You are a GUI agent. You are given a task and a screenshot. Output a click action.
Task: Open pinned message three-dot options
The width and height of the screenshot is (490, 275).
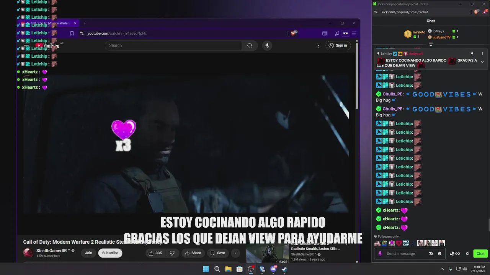tap(482, 54)
